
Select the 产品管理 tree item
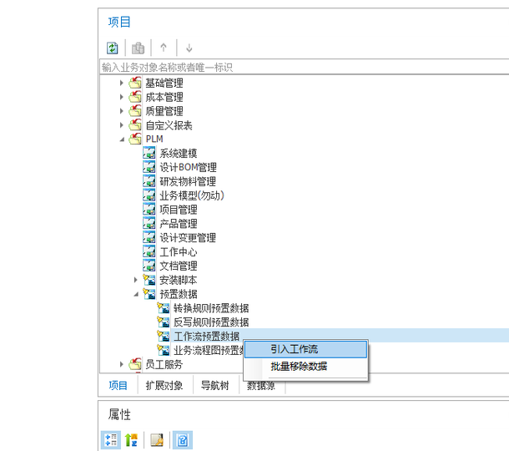click(179, 224)
